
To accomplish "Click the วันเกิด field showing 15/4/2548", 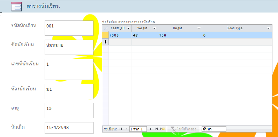I will click(x=69, y=128).
